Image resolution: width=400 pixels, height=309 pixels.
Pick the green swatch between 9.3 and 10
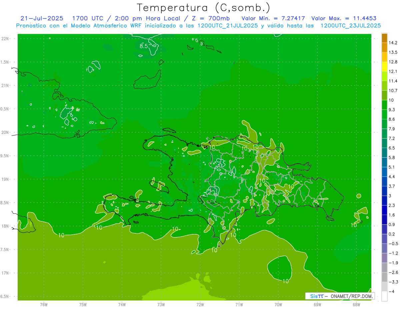(x=384, y=105)
